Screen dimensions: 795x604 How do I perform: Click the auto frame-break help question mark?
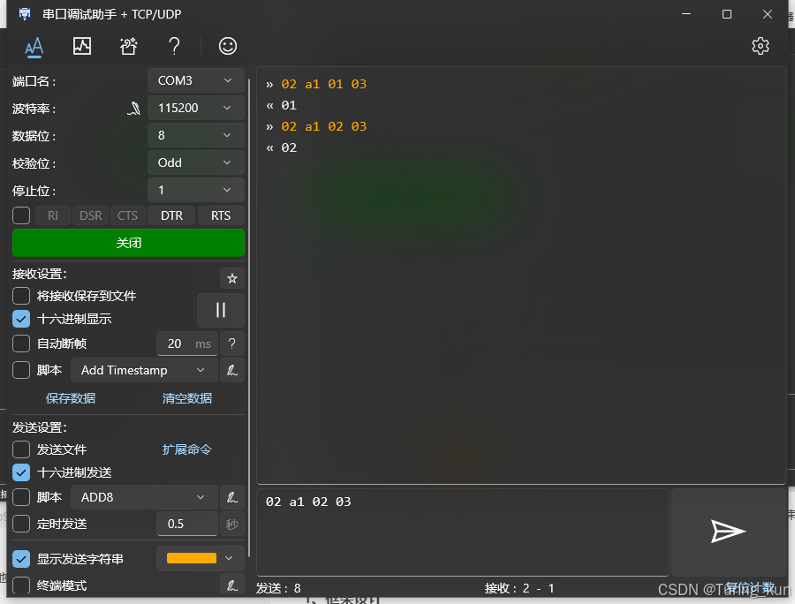click(x=231, y=344)
